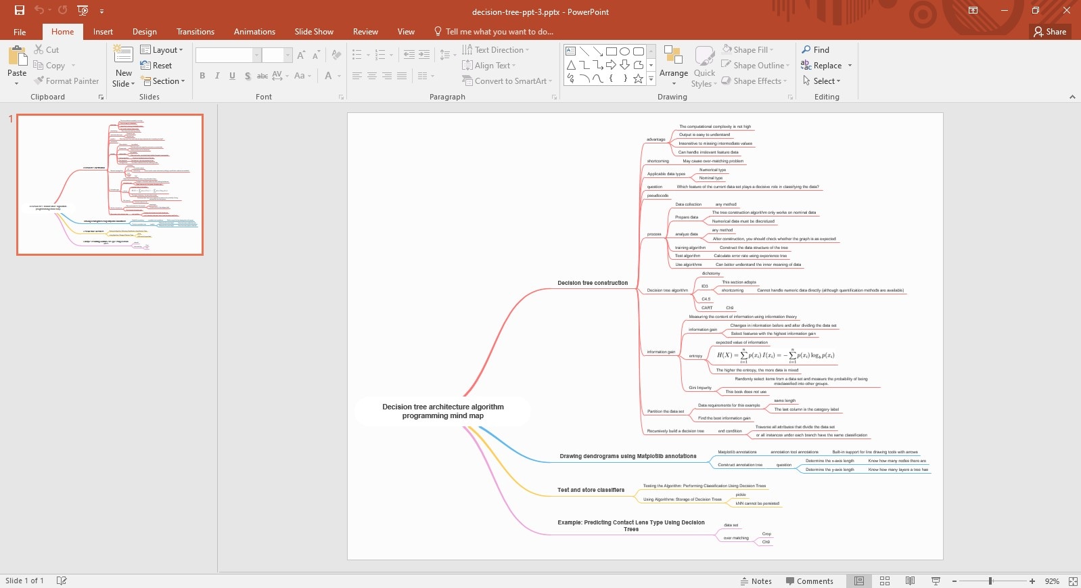Center the paragraph text
The width and height of the screenshot is (1081, 588).
tap(372, 76)
